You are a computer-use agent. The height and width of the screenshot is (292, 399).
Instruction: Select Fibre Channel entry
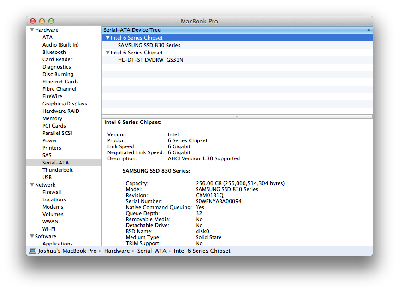coord(60,89)
